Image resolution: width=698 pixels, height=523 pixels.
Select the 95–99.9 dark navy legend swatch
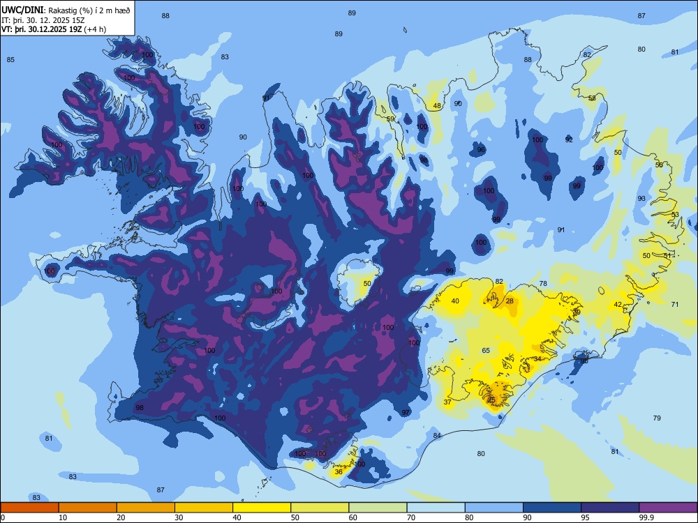pos(610,508)
